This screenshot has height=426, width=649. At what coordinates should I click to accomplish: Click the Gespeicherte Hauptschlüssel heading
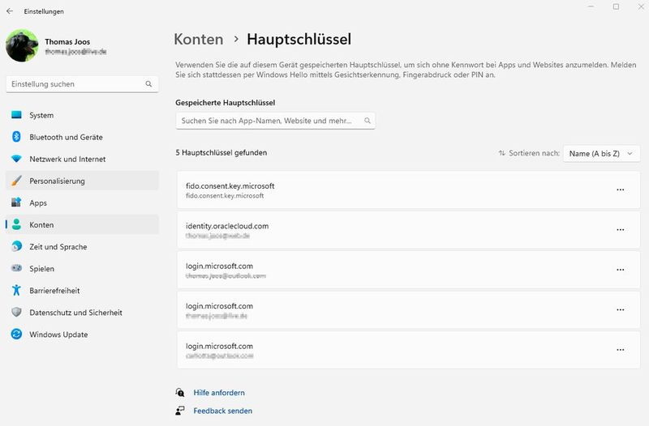pyautogui.click(x=226, y=103)
